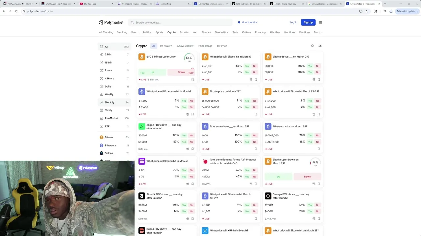This screenshot has height=236, width=421.
Task: Open the search icon beside crypto filters
Action: pyautogui.click(x=312, y=46)
